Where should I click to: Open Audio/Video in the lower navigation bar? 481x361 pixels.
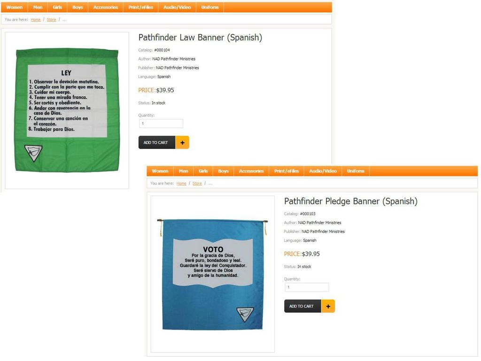point(323,171)
